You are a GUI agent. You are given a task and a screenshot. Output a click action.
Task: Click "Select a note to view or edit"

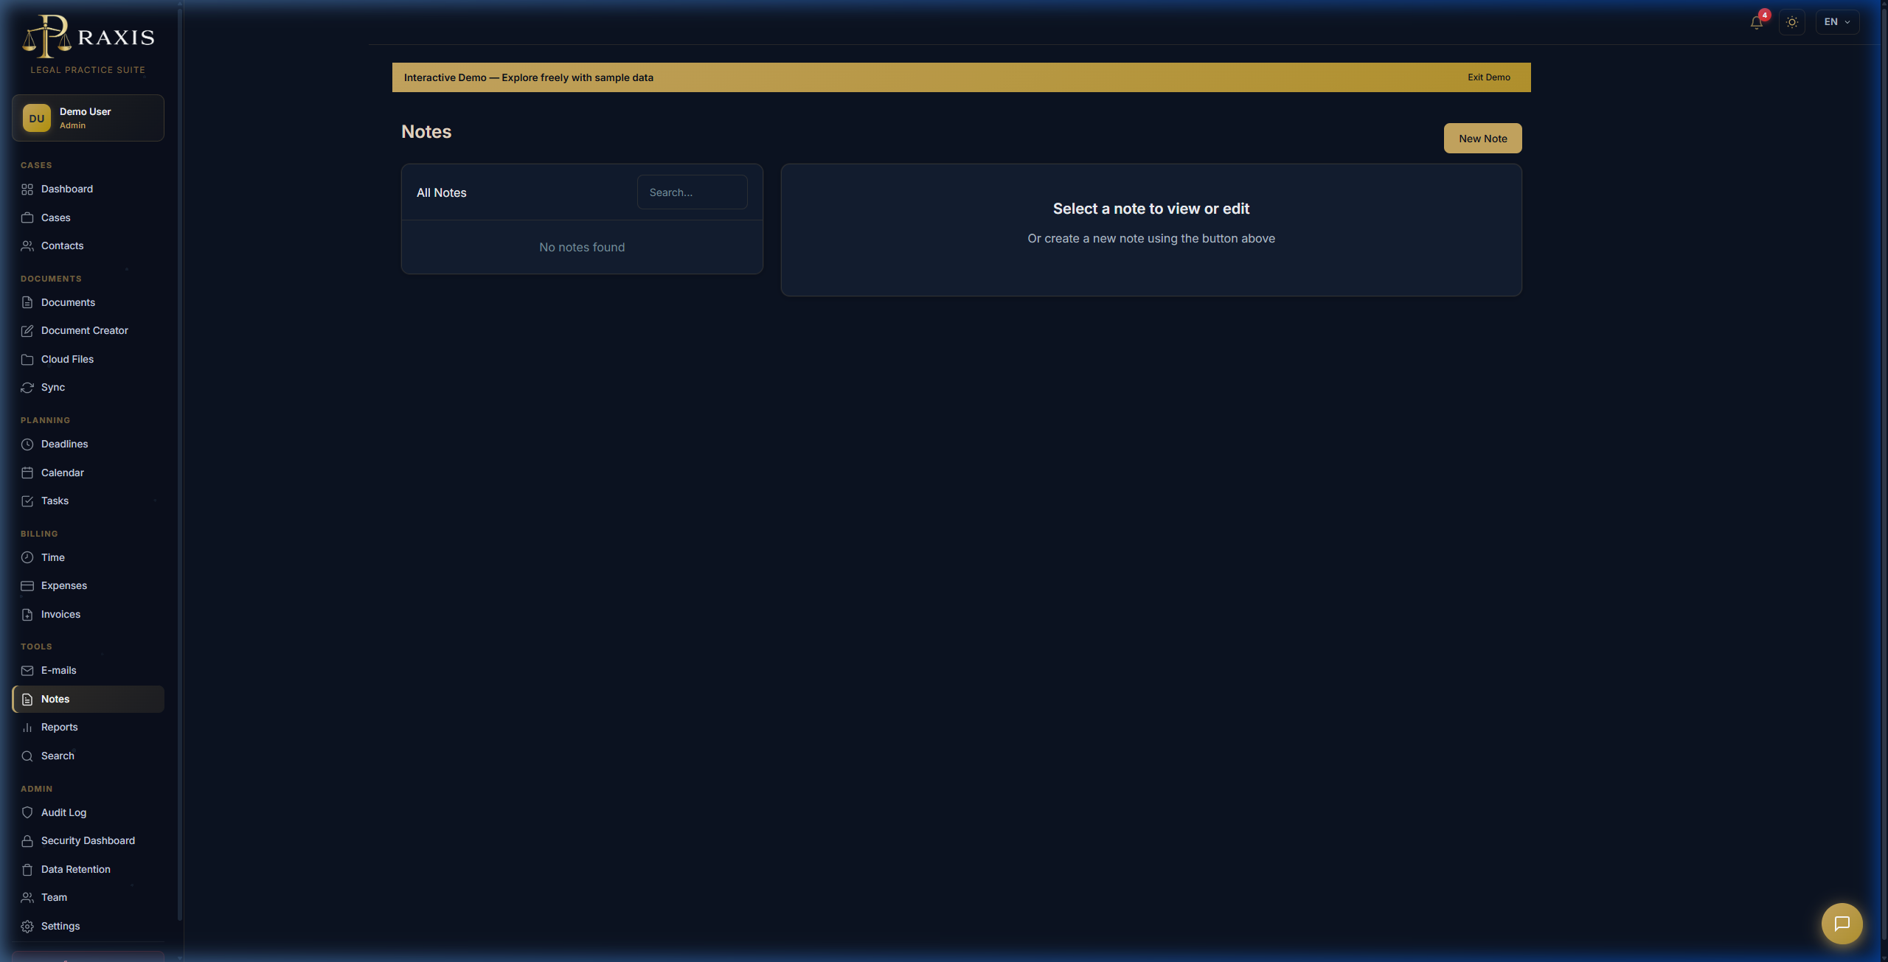(x=1150, y=209)
